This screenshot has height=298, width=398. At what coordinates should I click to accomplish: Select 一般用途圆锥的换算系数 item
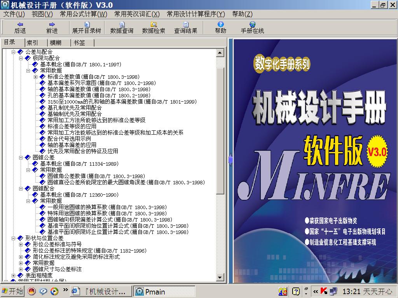coord(107,207)
